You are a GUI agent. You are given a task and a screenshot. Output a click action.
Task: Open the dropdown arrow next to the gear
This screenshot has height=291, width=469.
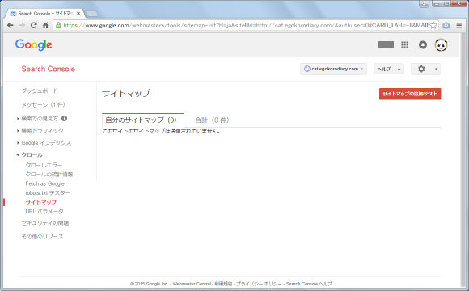click(436, 69)
